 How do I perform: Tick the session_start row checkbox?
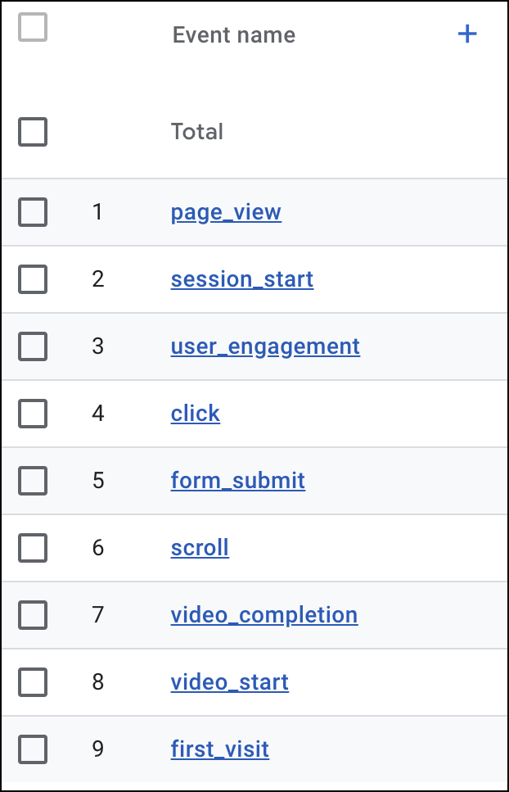[x=33, y=279]
